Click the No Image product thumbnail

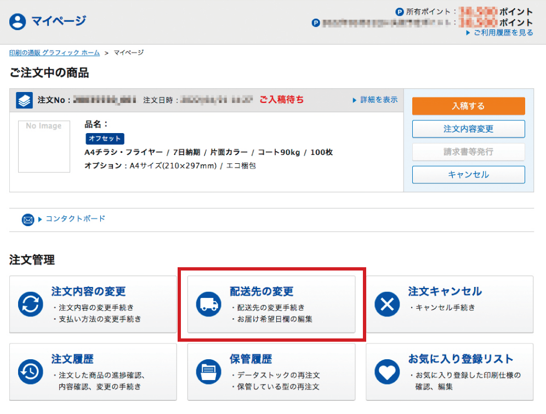coord(44,146)
